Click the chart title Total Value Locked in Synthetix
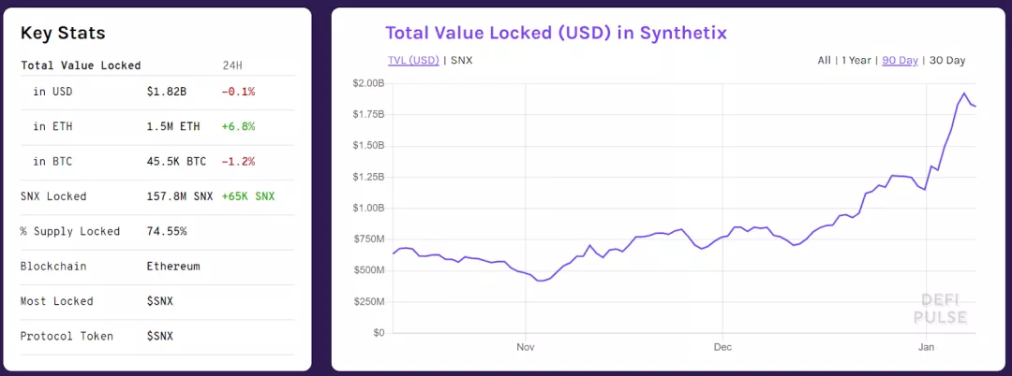Screen dimensions: 1012x376 pyautogui.click(x=556, y=33)
